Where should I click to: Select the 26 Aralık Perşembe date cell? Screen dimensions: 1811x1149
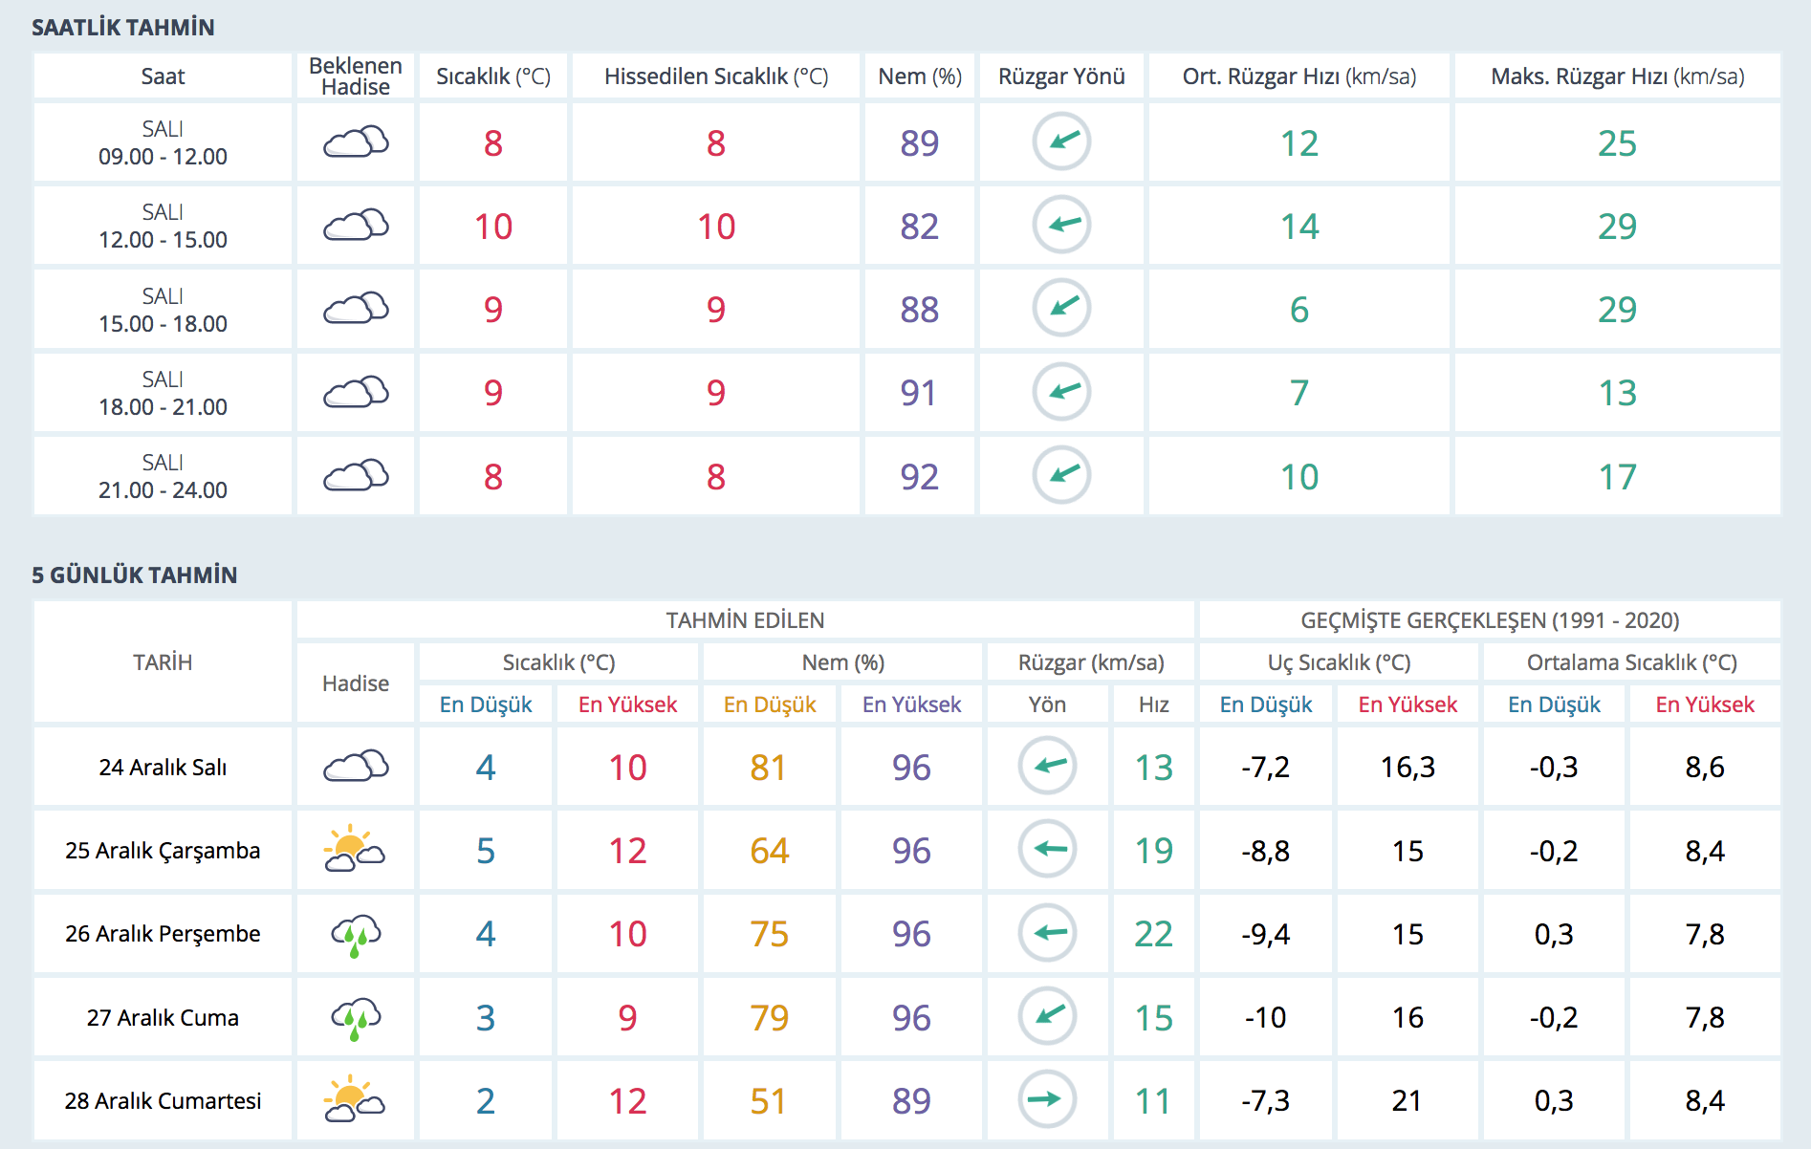(163, 934)
